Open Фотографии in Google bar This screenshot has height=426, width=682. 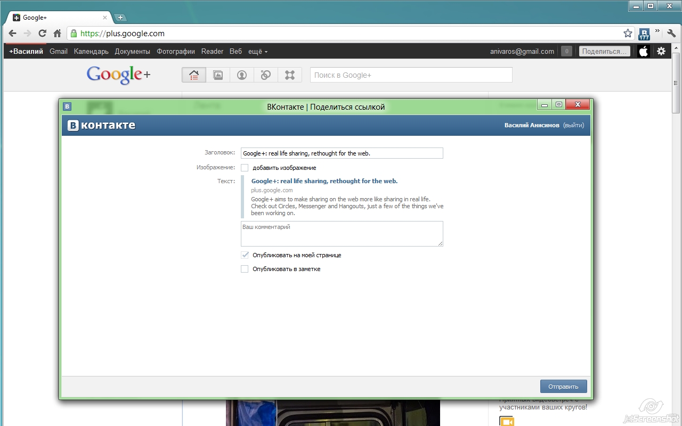pos(176,52)
